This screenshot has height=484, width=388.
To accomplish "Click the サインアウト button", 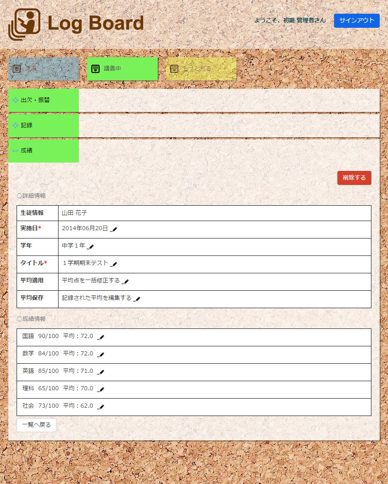I will point(356,21).
